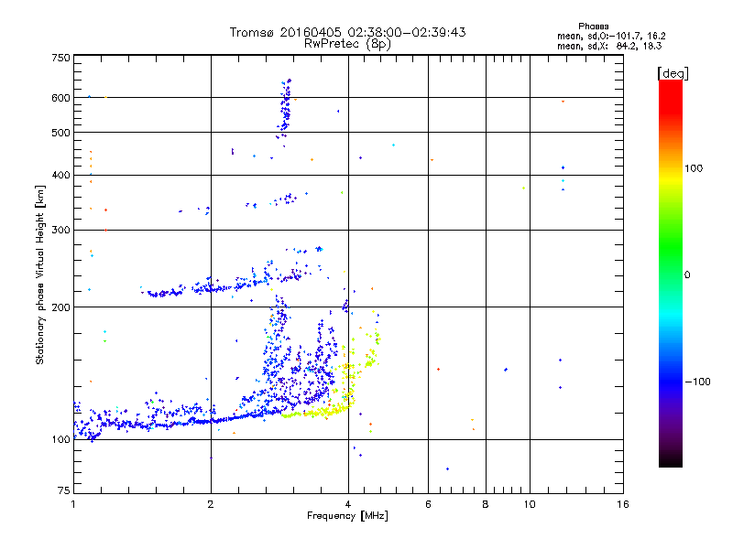Click the 'Stationary phase Virtual Height [km]' axis title
Screen dimensions: 733x549
40,274
